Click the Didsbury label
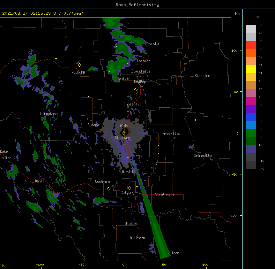 (123, 138)
